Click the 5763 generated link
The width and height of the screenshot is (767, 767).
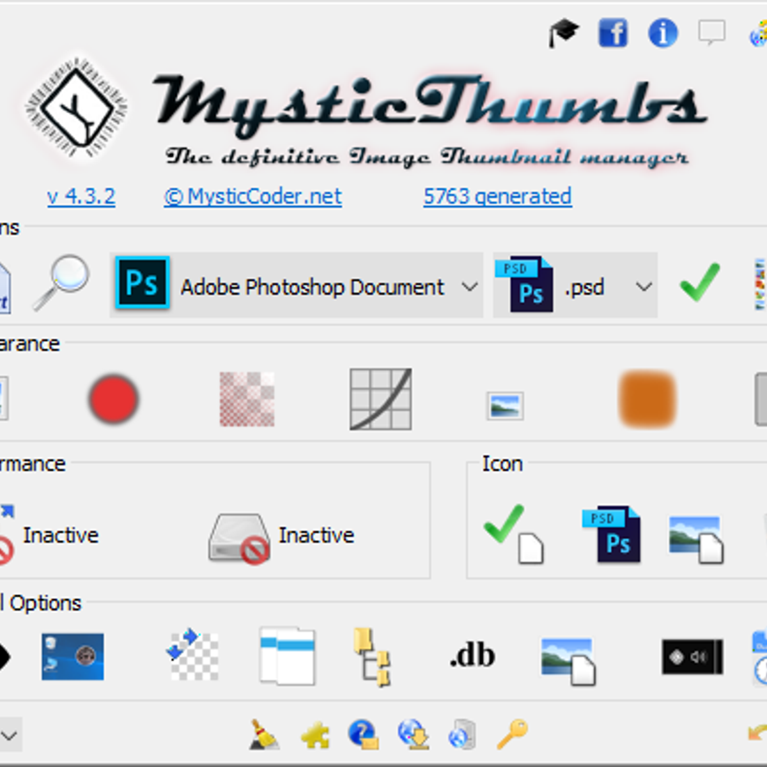pyautogui.click(x=497, y=196)
